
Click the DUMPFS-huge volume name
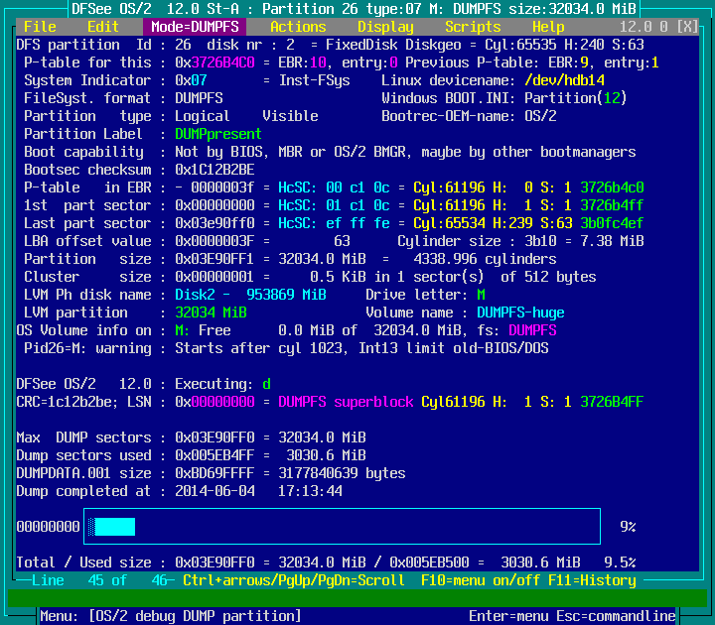point(520,312)
